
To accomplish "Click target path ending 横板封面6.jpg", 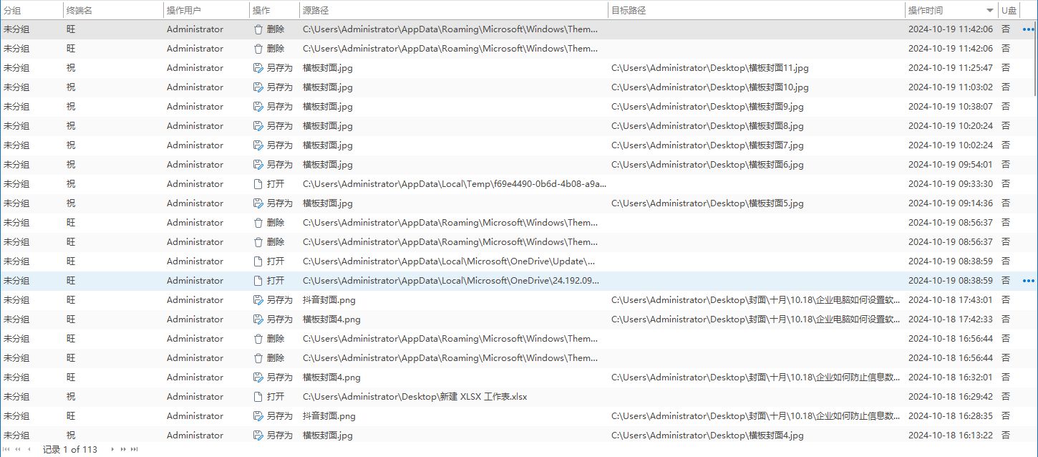I will (x=707, y=165).
